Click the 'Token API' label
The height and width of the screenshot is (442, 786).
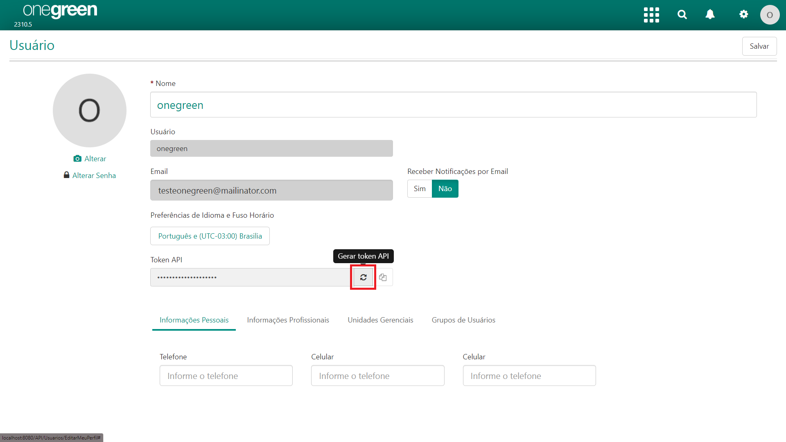(x=166, y=260)
